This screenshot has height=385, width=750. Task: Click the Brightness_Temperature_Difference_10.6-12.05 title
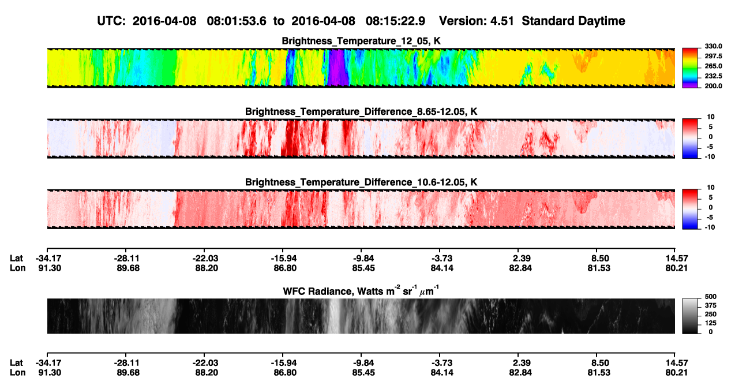[x=361, y=182]
